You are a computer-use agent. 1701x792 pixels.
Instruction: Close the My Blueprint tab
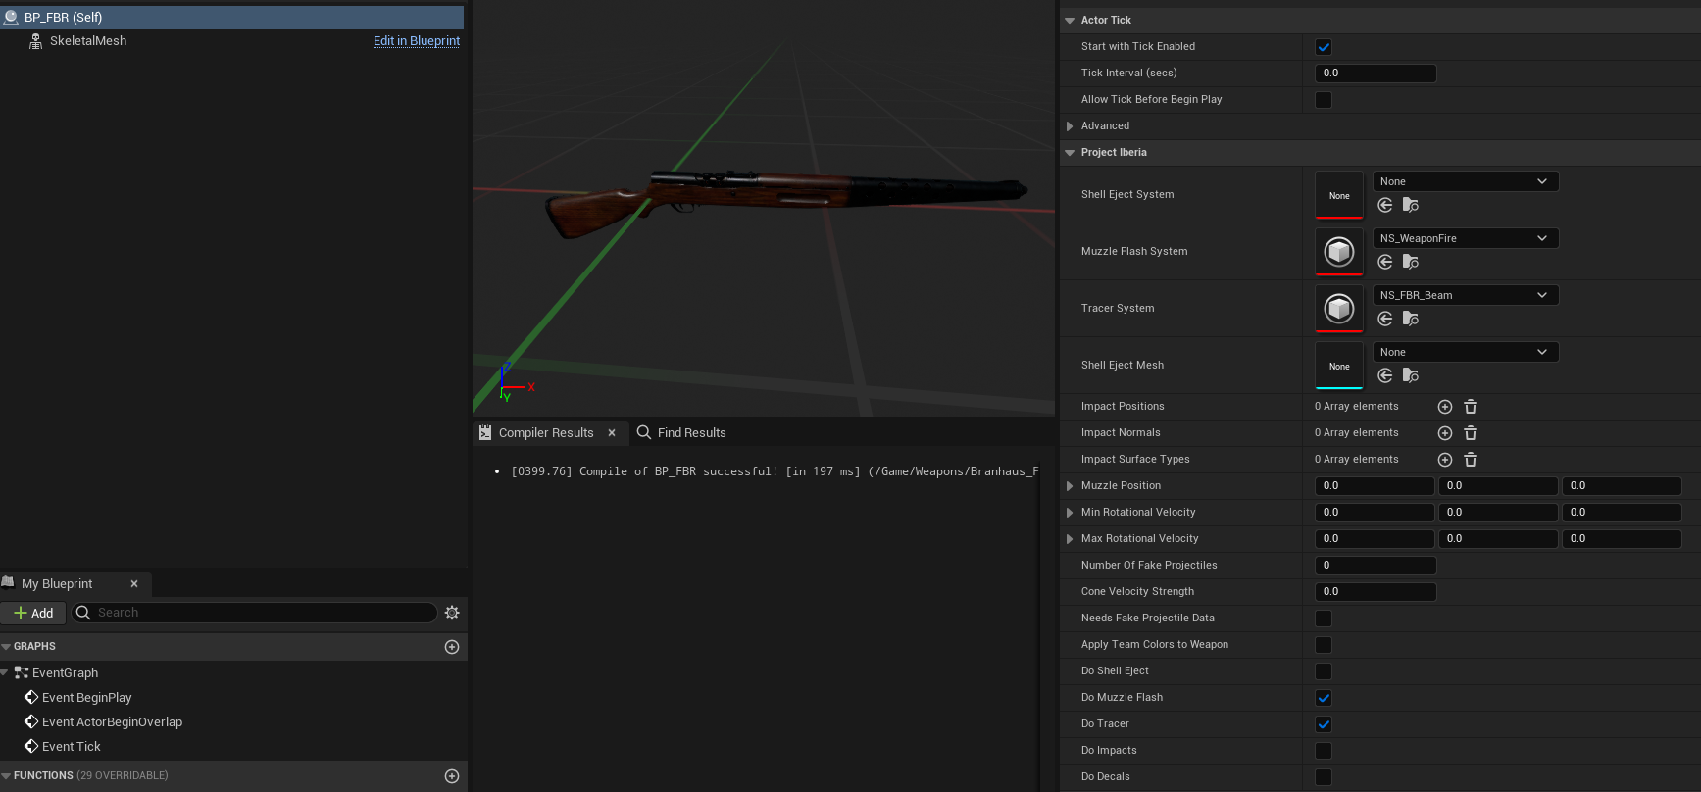coord(134,584)
